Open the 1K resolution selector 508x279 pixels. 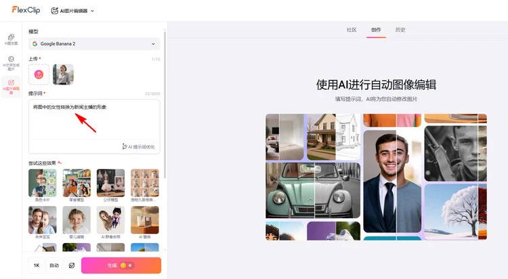37,265
